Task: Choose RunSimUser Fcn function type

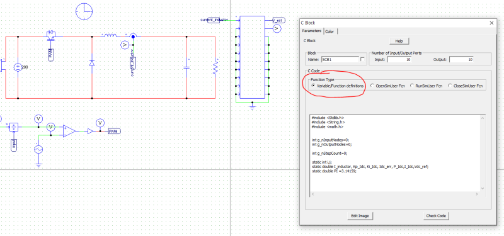Action: pyautogui.click(x=427, y=86)
